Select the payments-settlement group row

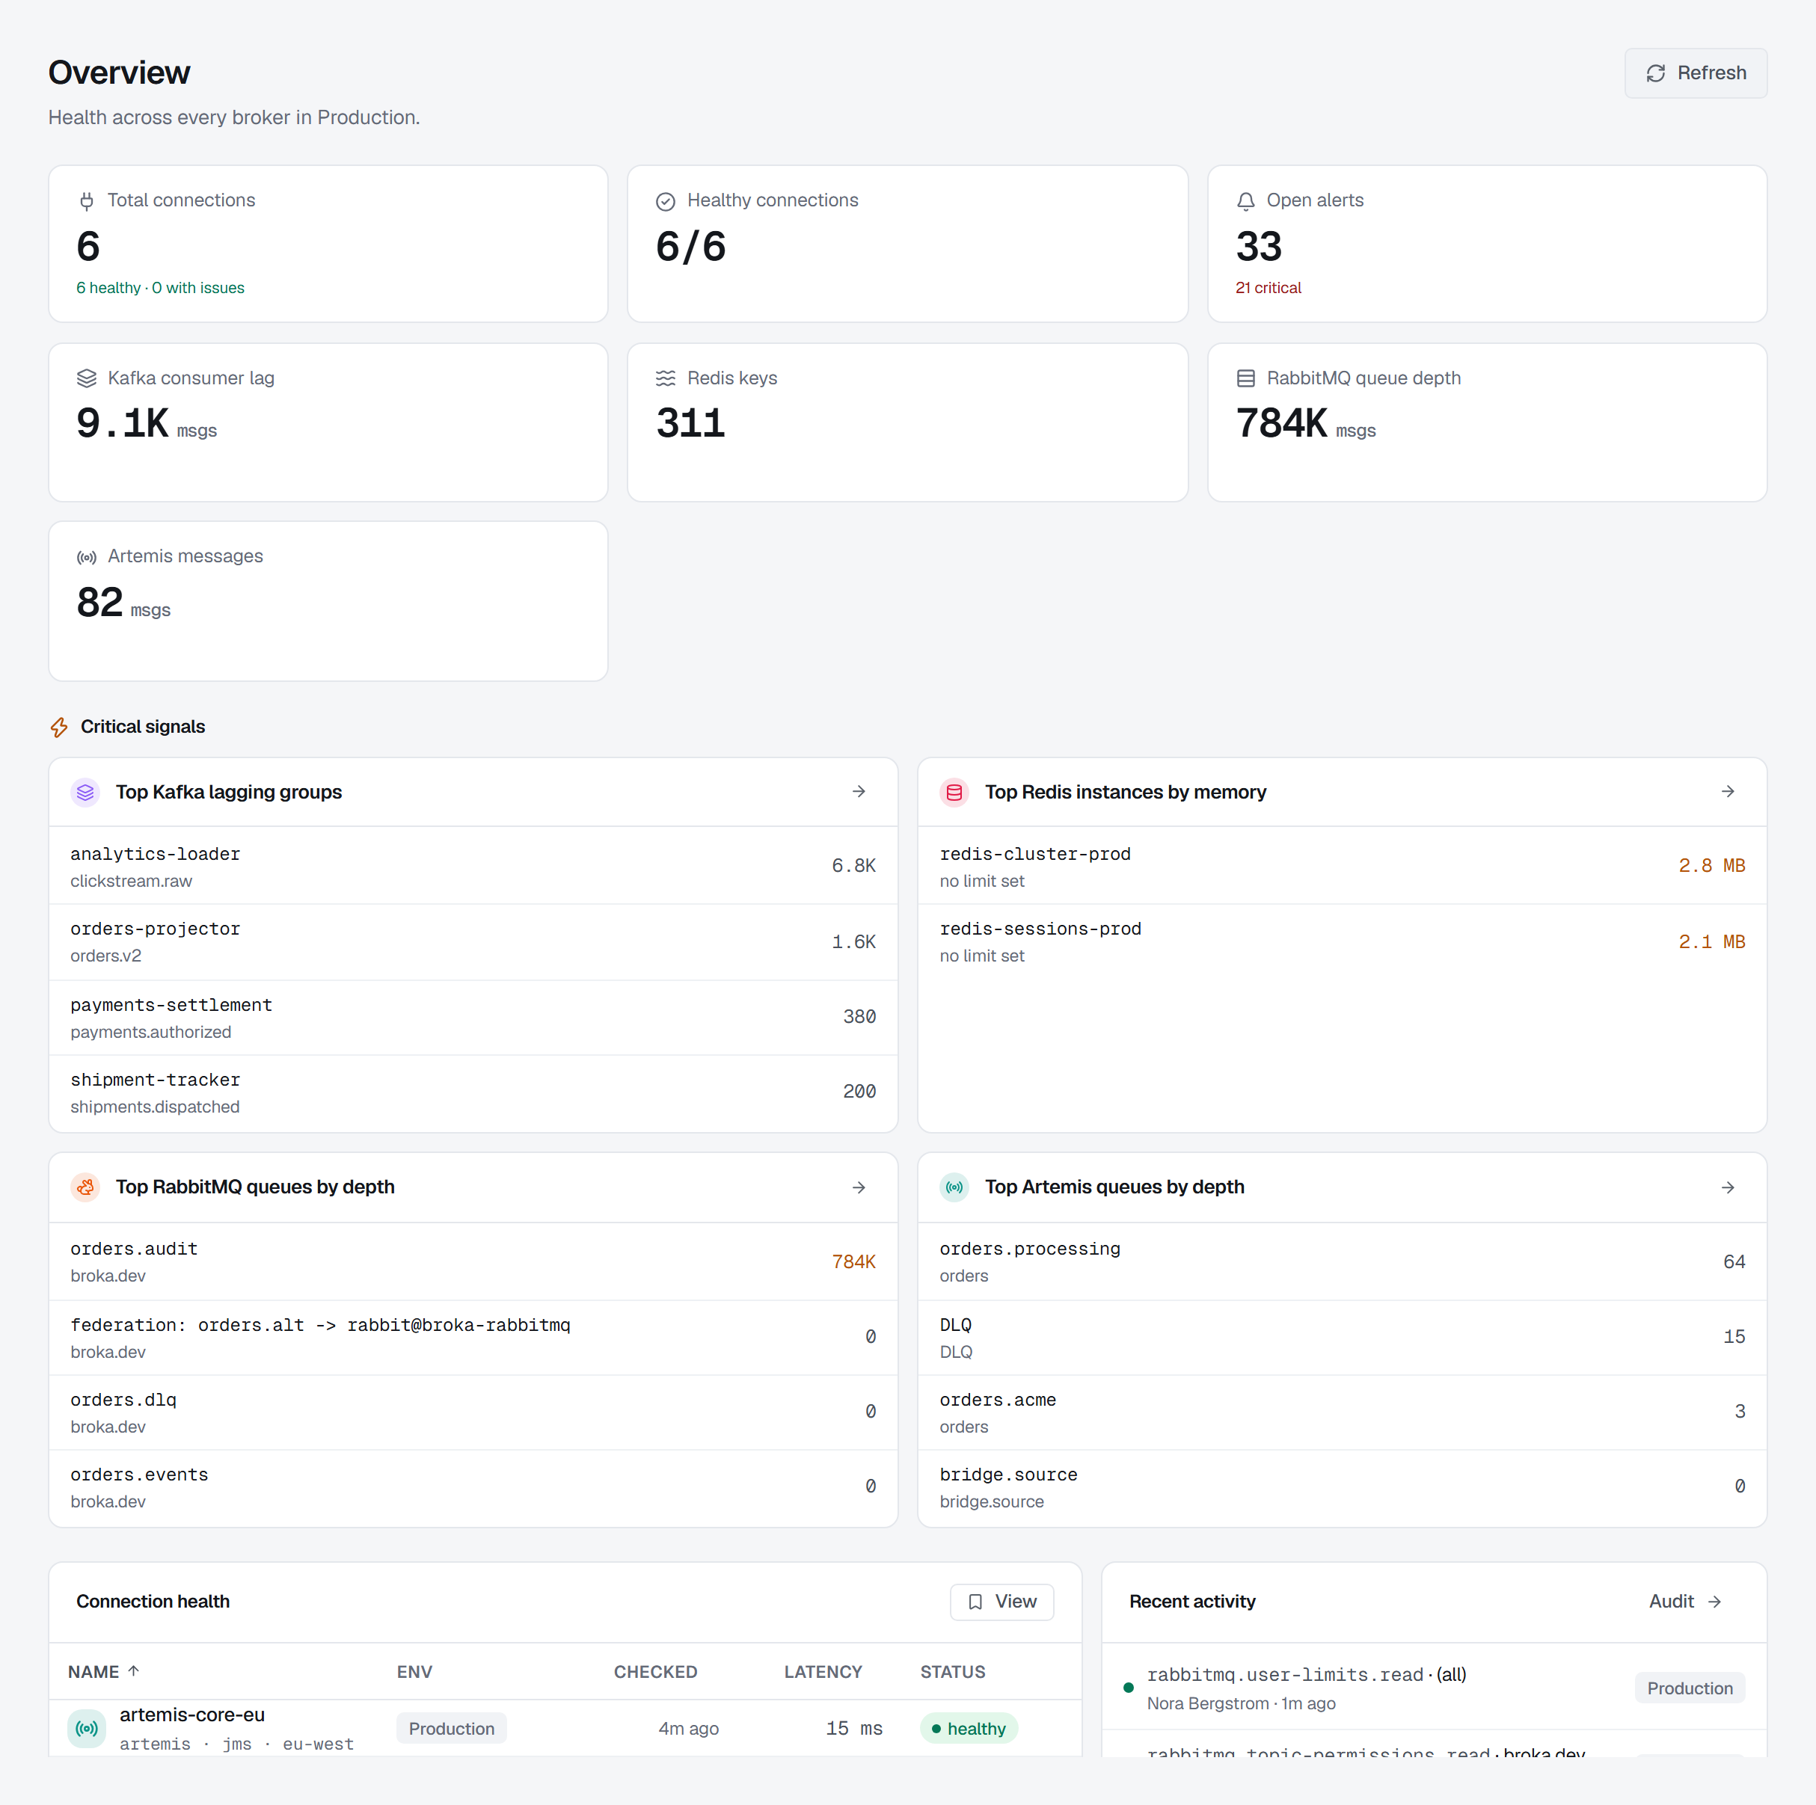pos(473,1018)
